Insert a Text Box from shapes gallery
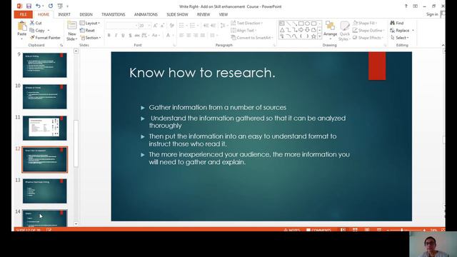457x257 pixels. pos(282,24)
